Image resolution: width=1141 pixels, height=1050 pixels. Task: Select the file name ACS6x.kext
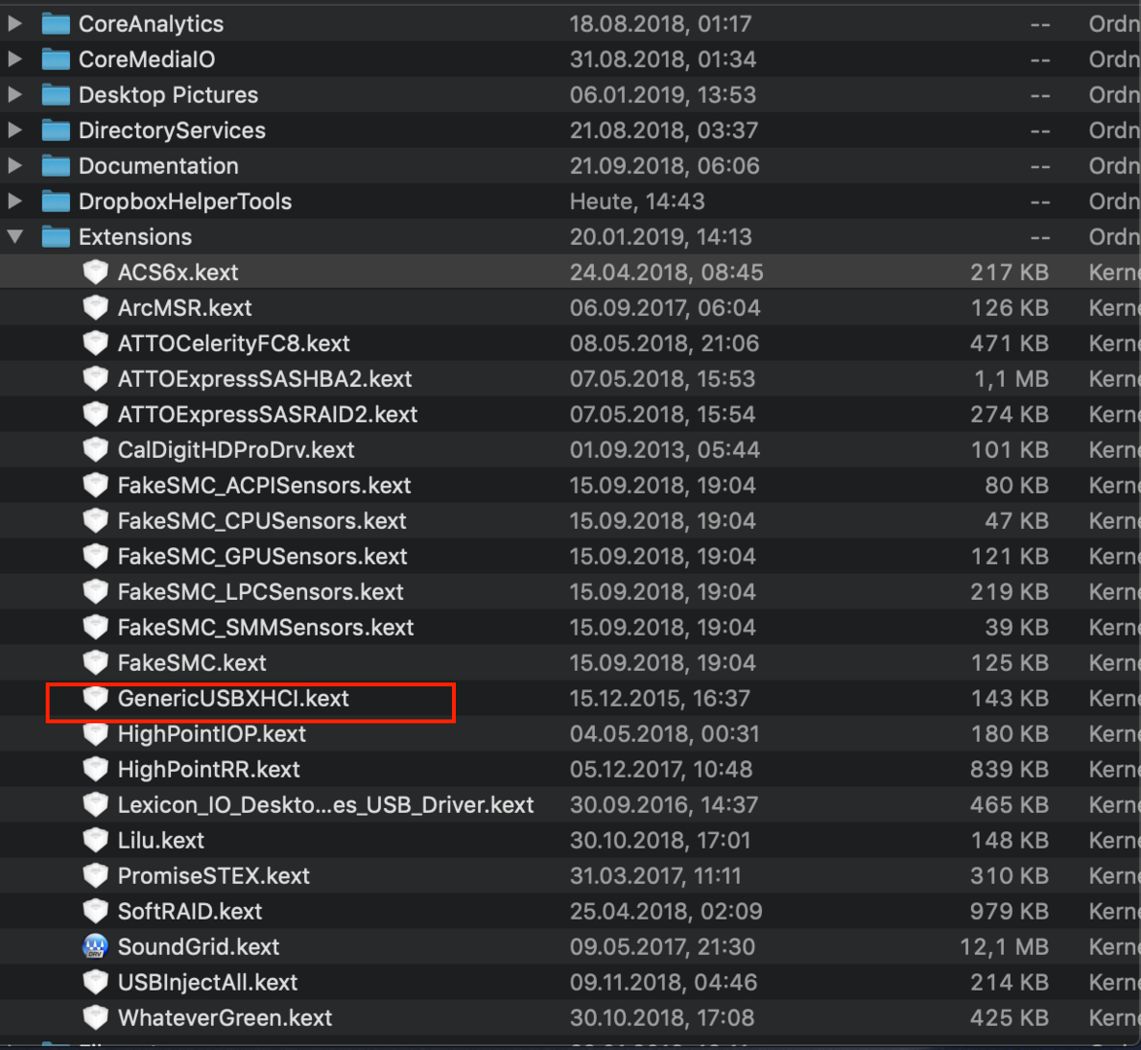point(178,272)
